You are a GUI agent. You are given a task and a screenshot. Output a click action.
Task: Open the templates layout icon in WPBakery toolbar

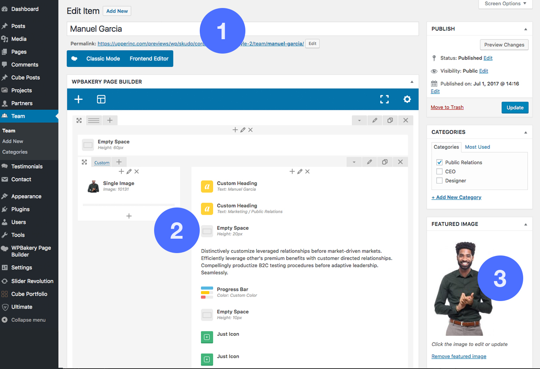[101, 99]
